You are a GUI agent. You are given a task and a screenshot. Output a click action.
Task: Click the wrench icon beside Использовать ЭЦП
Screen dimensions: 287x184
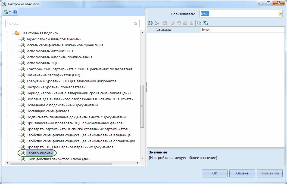pyautogui.click(x=23, y=63)
